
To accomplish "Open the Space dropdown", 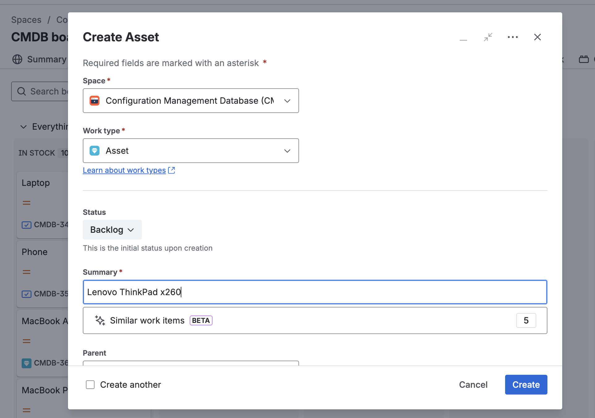I will tap(191, 101).
